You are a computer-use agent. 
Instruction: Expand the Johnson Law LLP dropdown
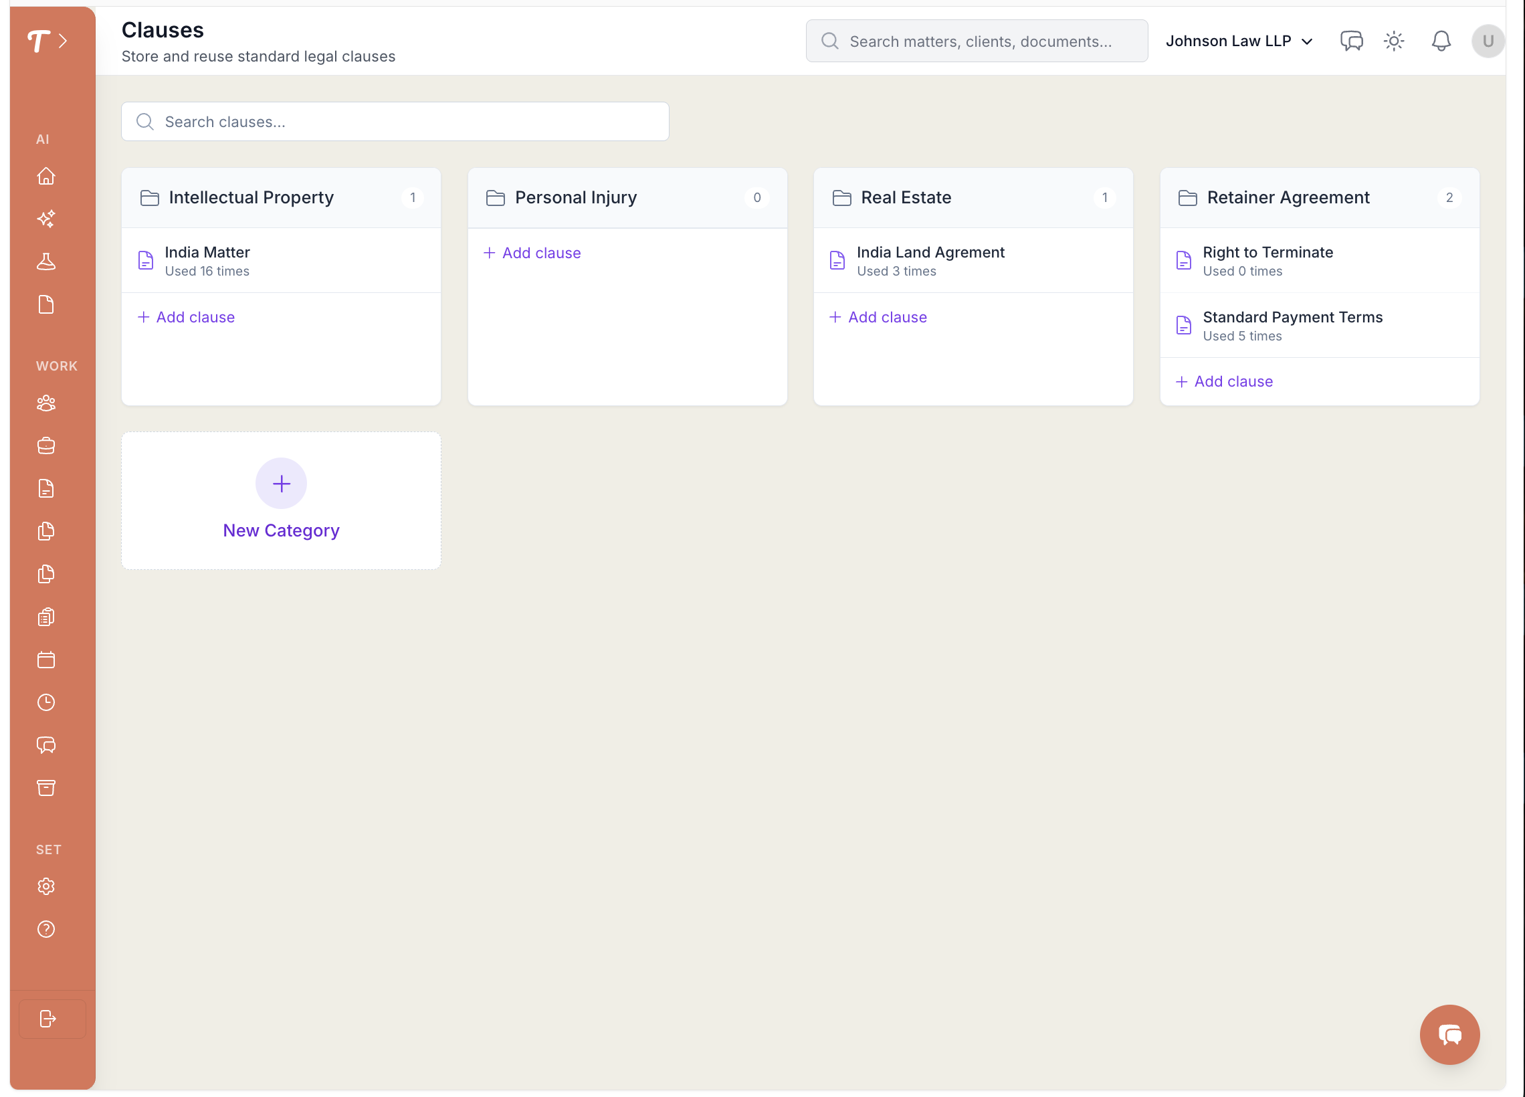(1239, 41)
